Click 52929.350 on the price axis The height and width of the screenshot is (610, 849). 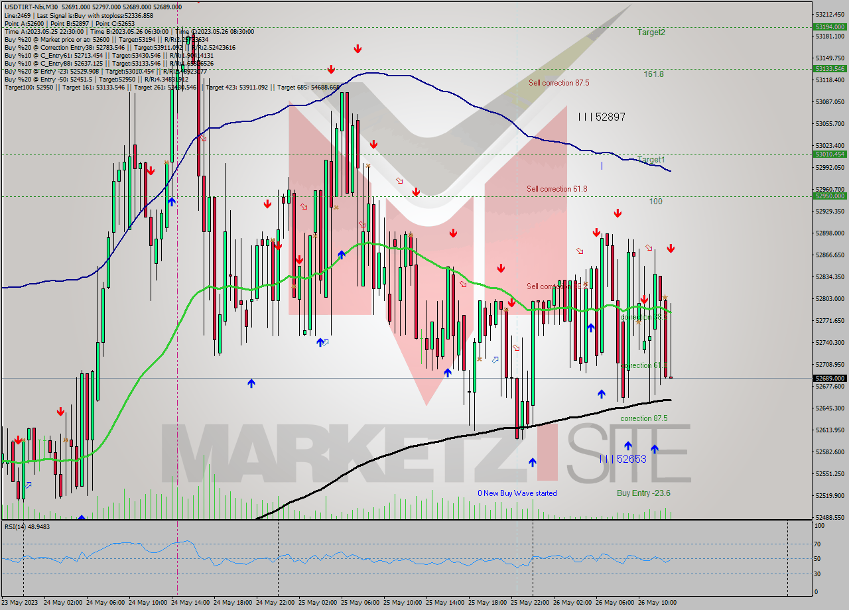[830, 211]
